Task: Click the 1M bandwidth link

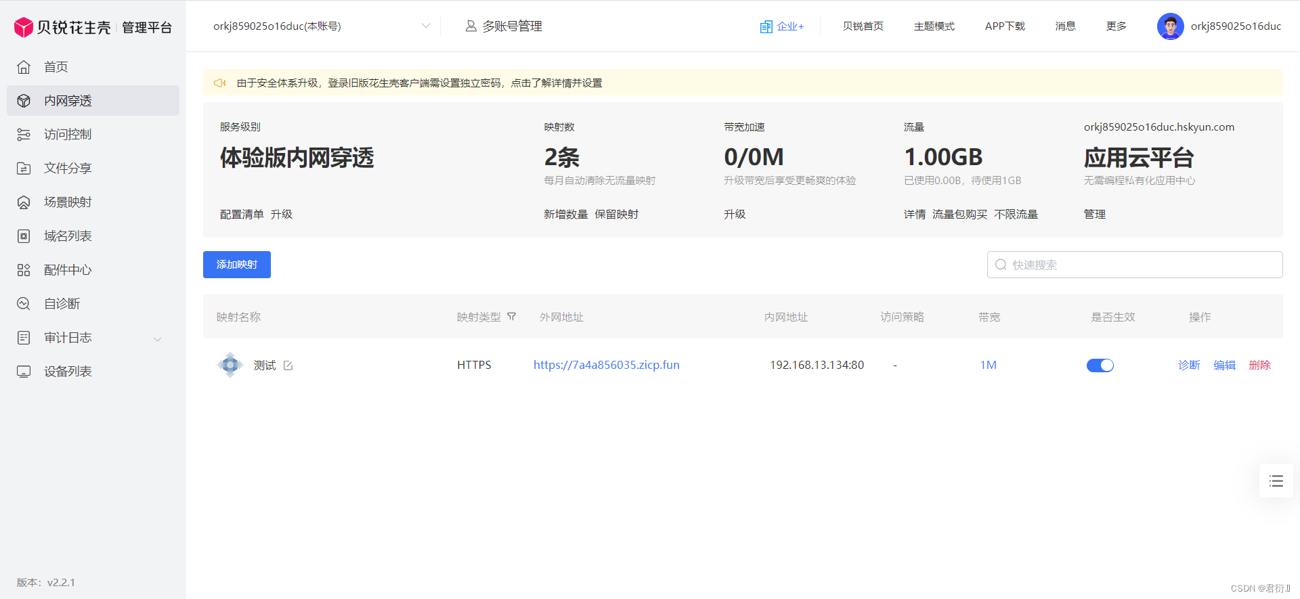Action: point(989,365)
